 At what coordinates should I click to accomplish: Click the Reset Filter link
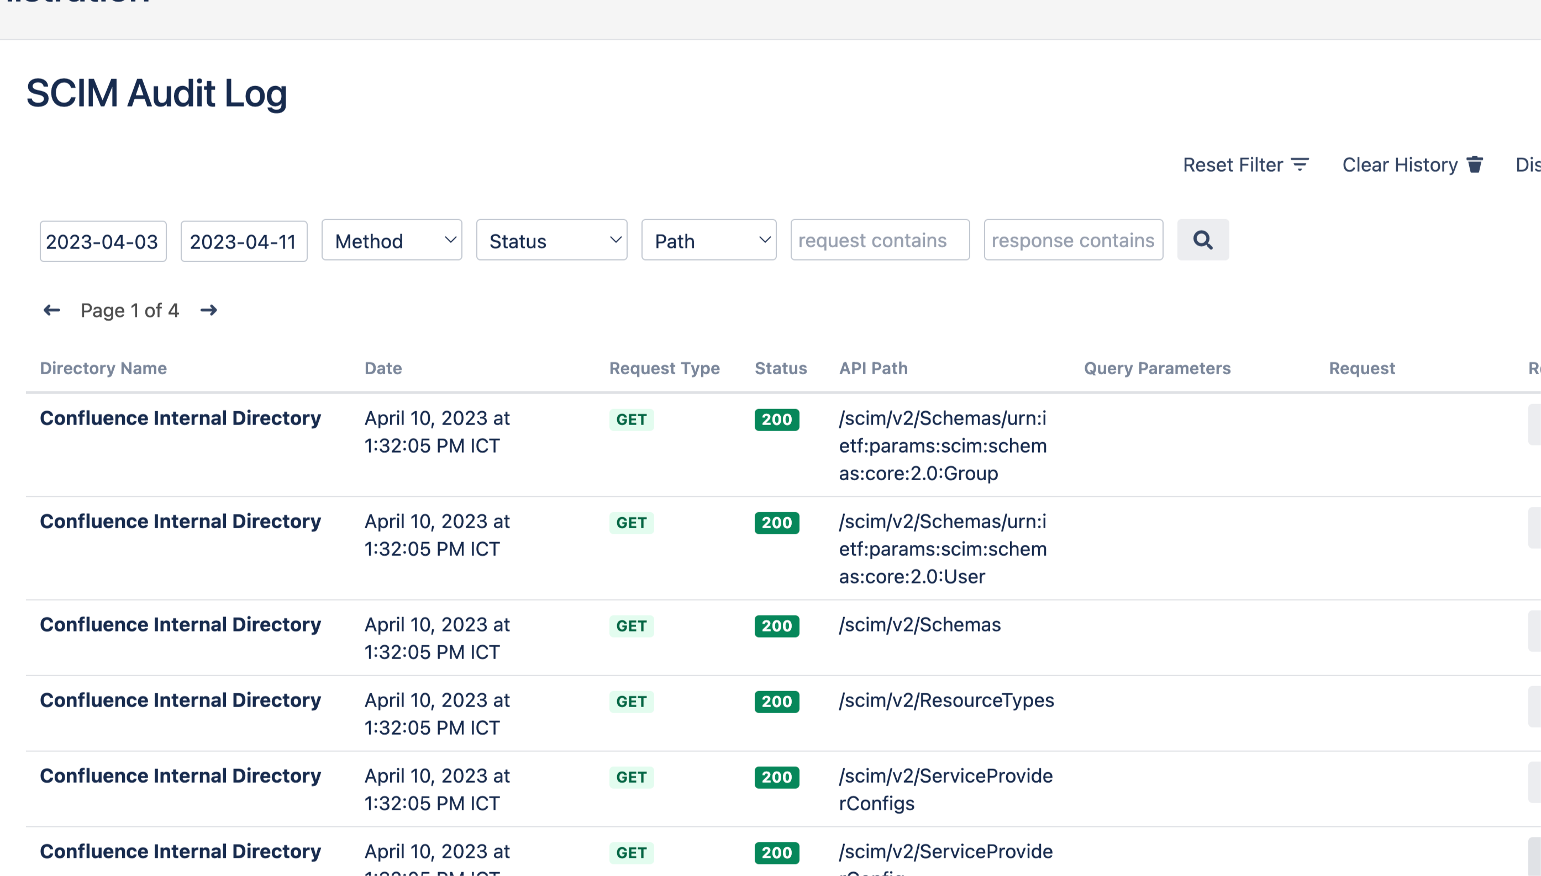(1232, 165)
